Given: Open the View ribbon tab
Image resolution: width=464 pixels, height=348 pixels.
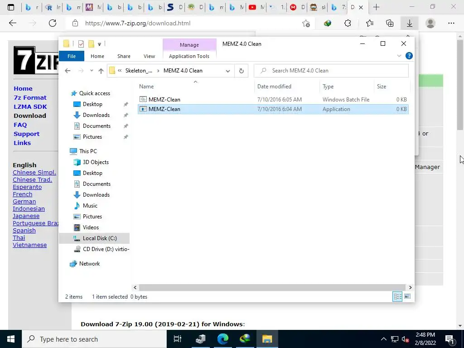Looking at the screenshot, I should pyautogui.click(x=149, y=56).
